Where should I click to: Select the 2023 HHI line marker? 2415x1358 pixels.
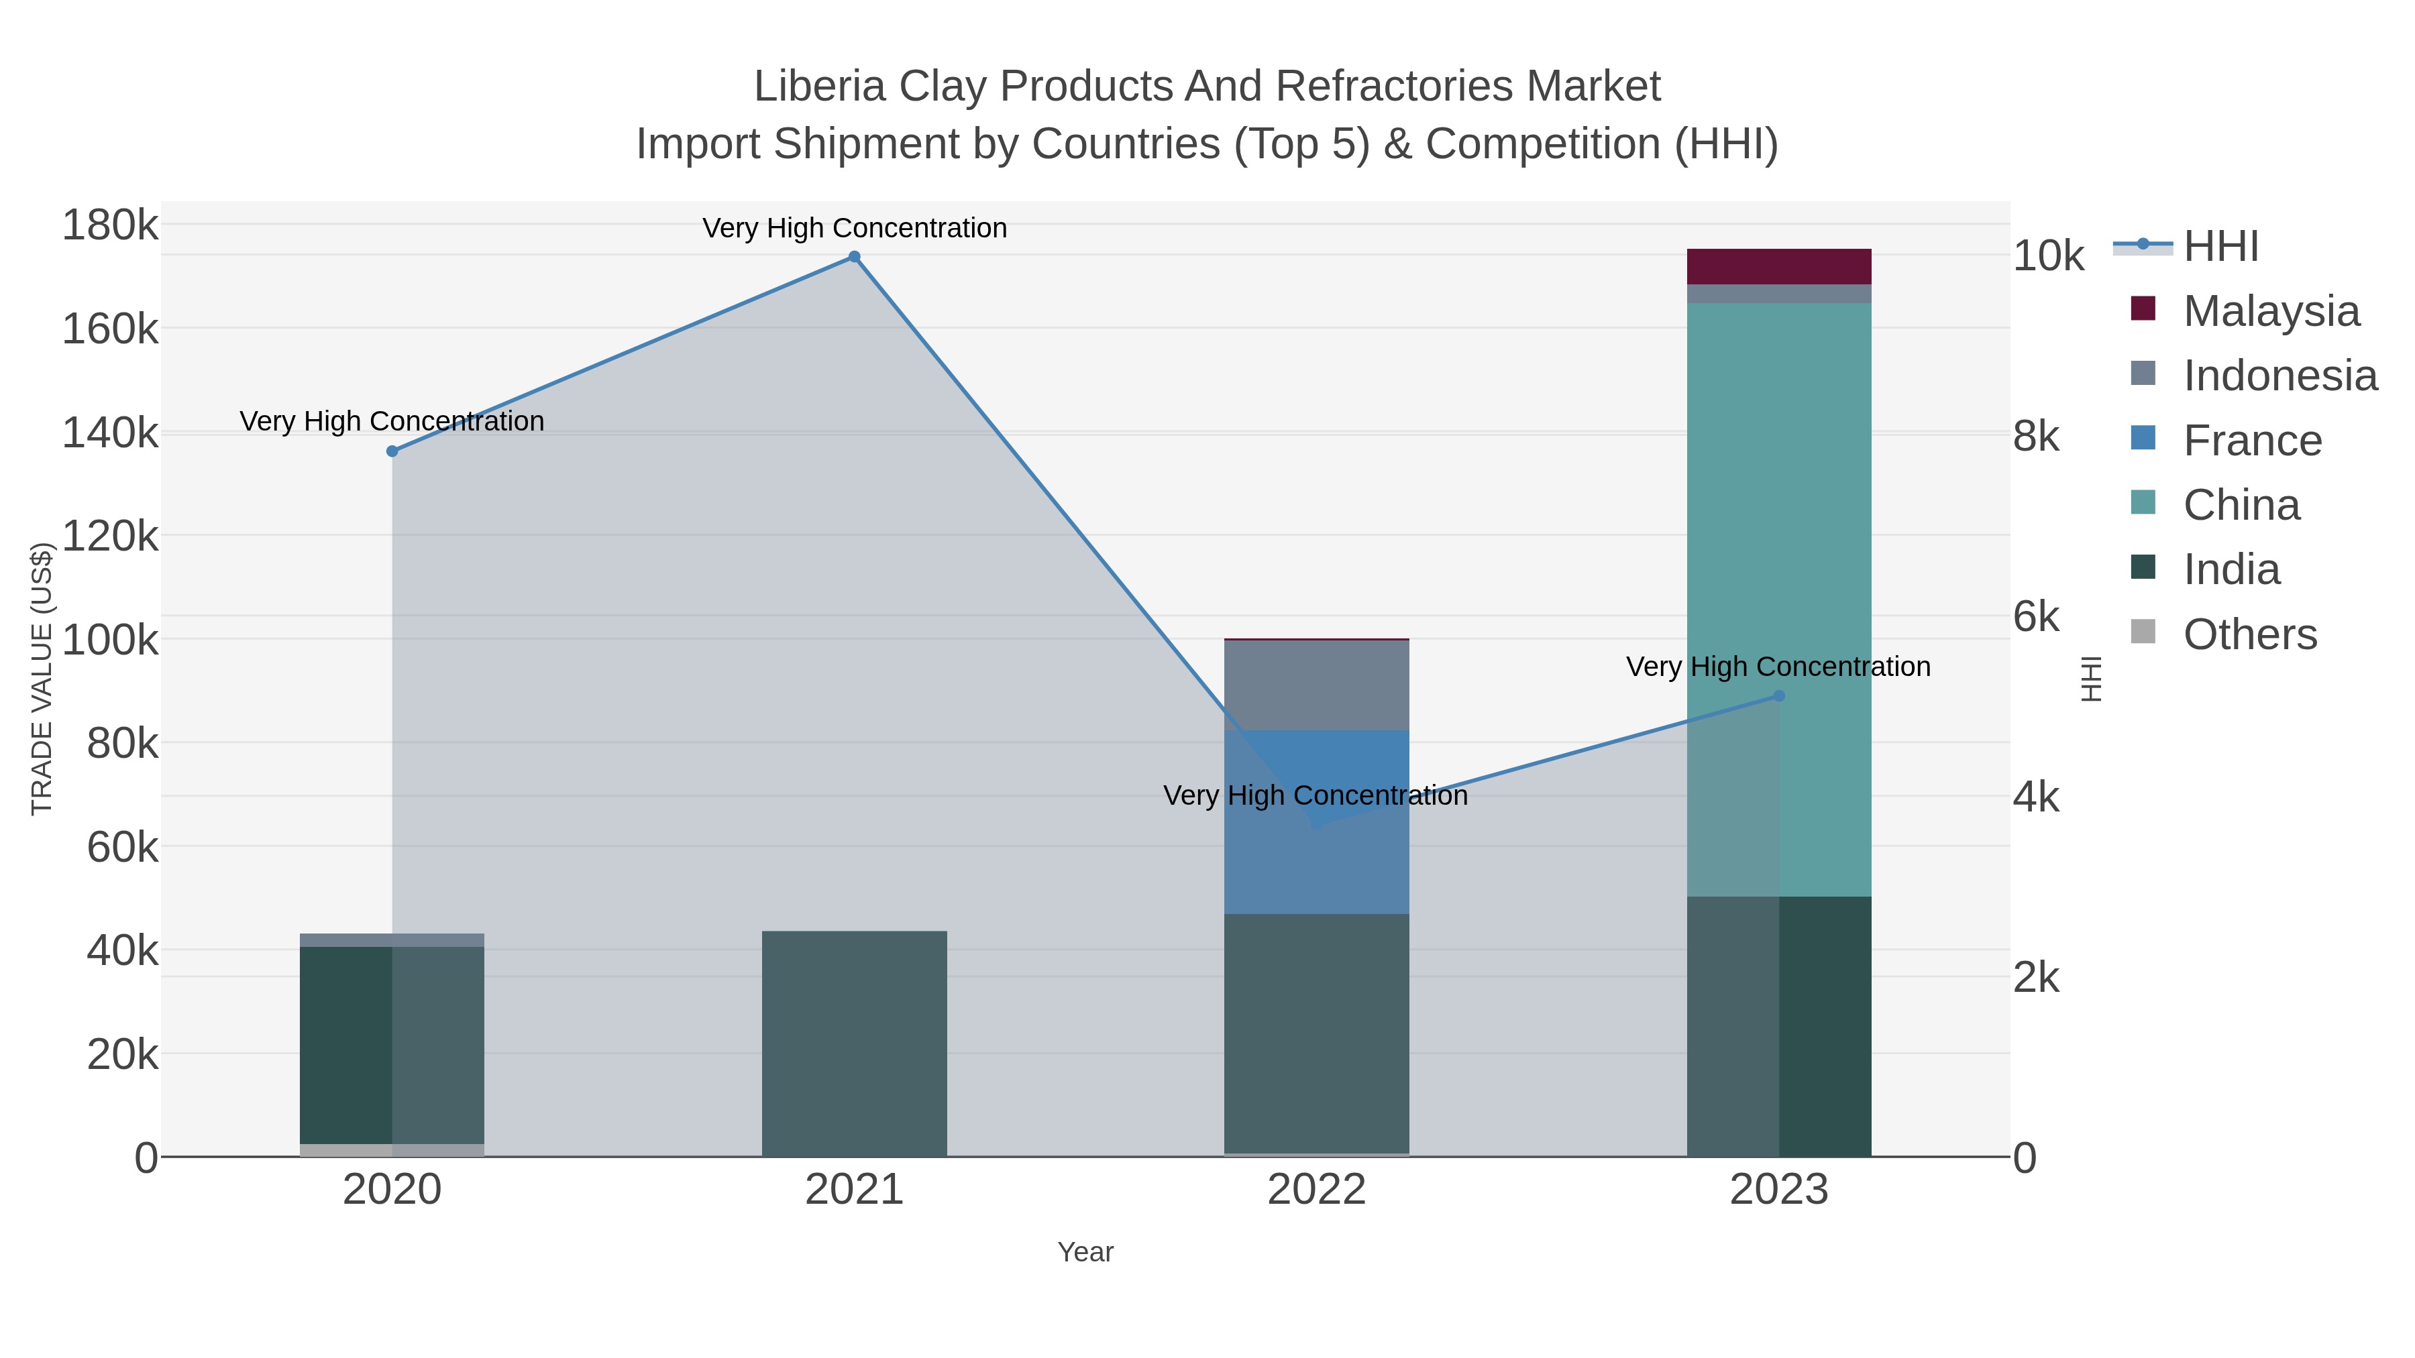click(1779, 696)
